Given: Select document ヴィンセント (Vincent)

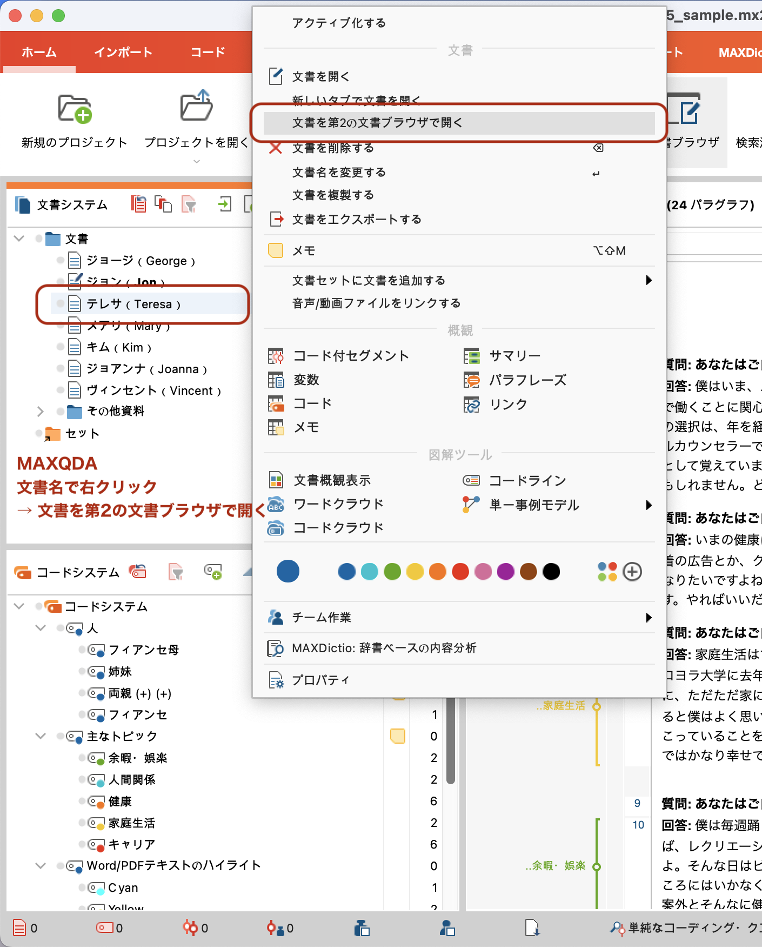Looking at the screenshot, I should (x=154, y=390).
